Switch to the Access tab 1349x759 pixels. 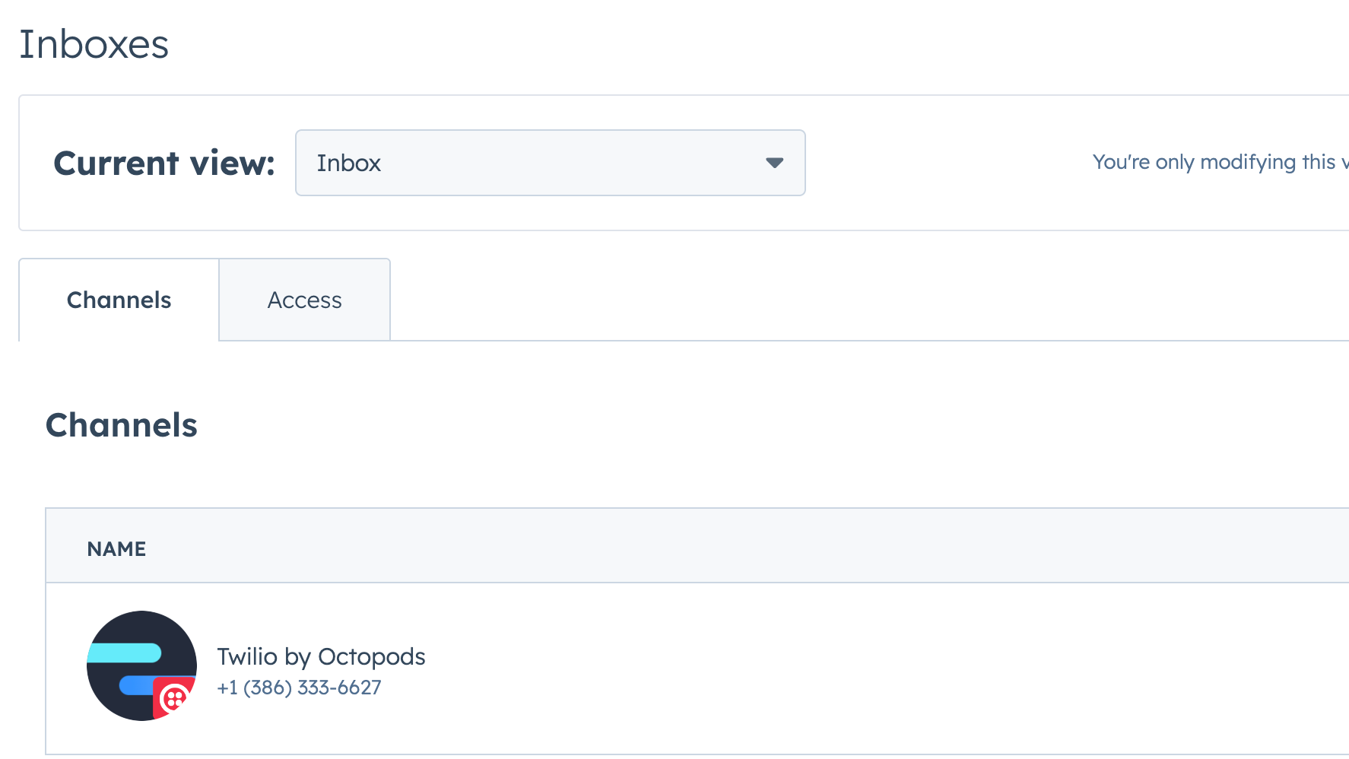[x=303, y=299]
